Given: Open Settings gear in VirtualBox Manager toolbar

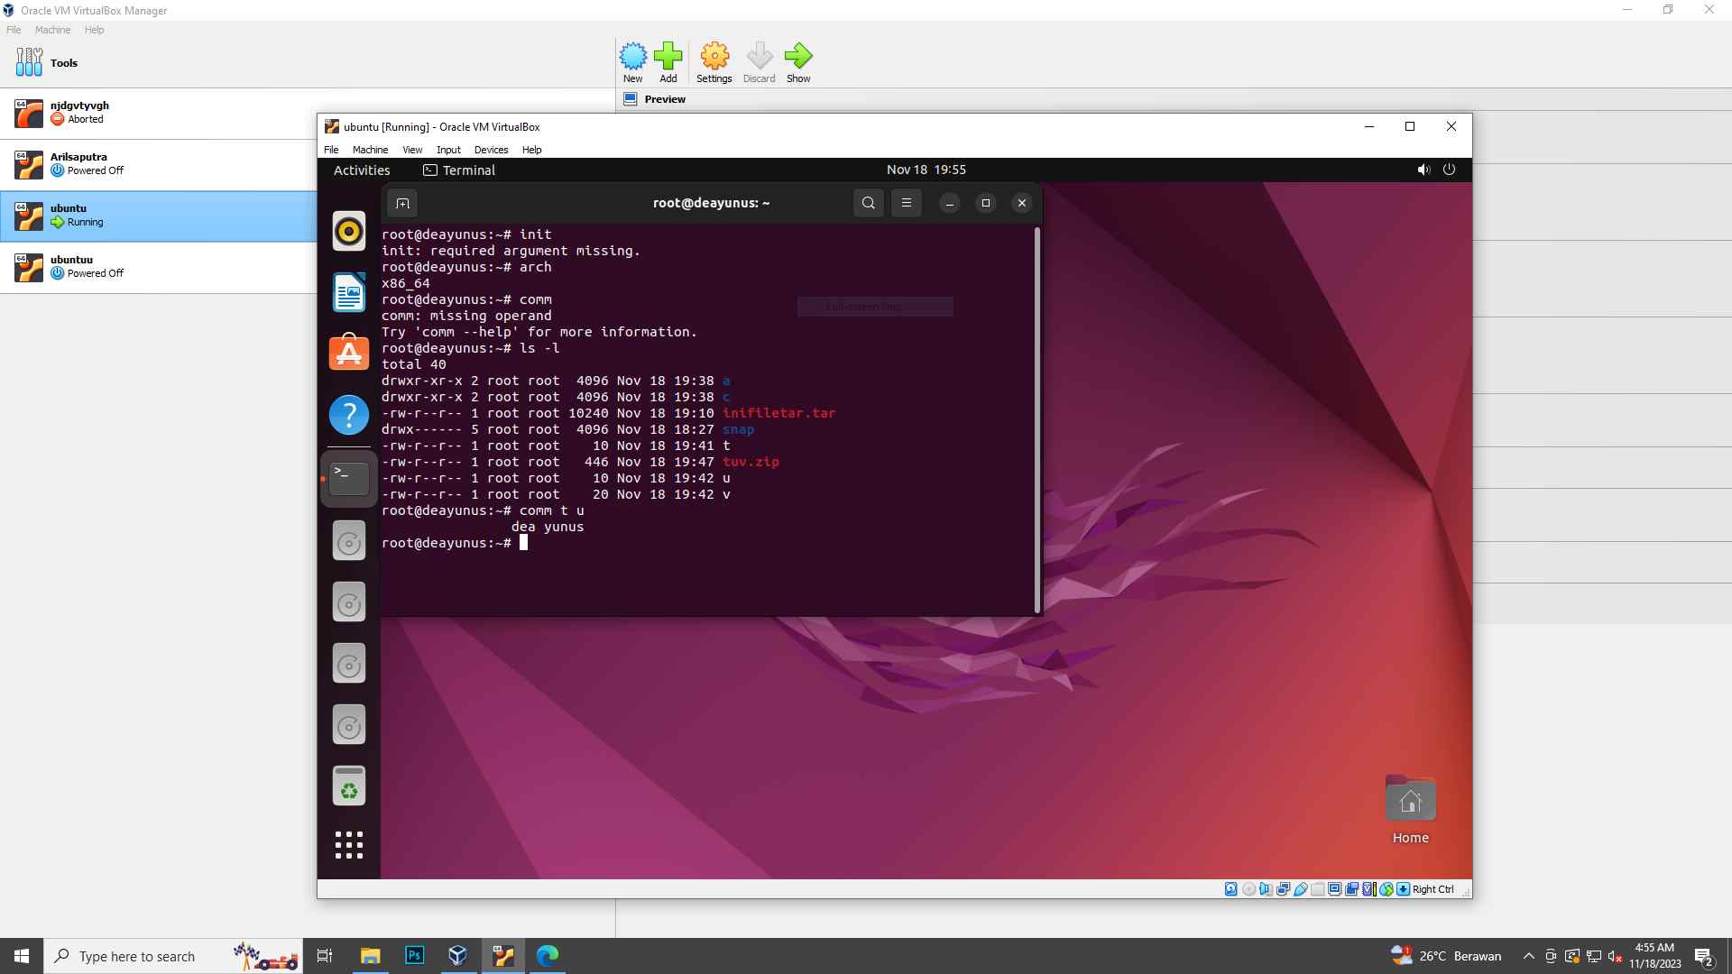Looking at the screenshot, I should 714,62.
